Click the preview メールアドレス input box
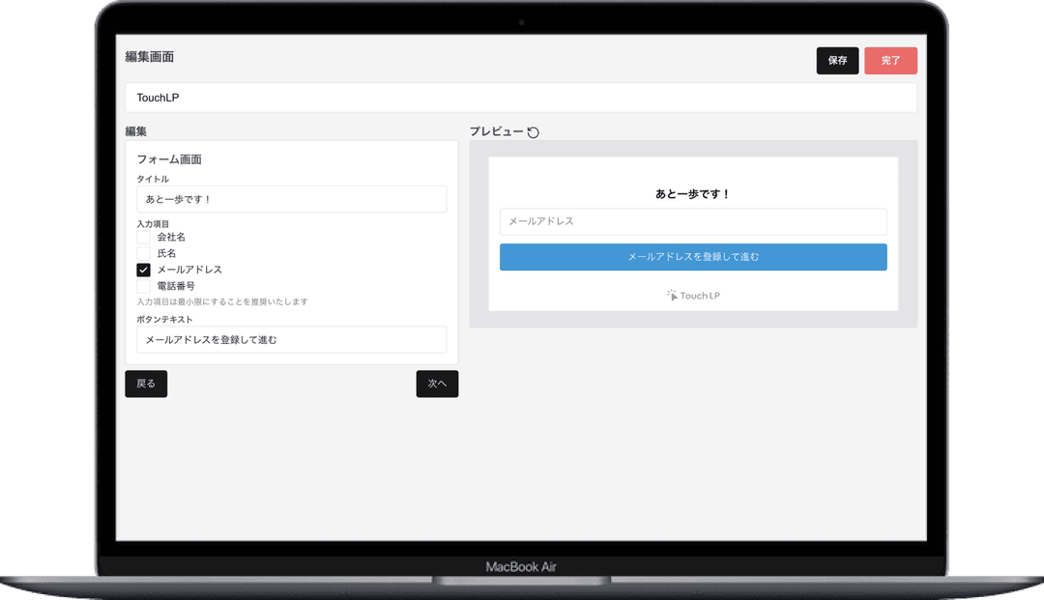The image size is (1044, 600). [x=692, y=221]
